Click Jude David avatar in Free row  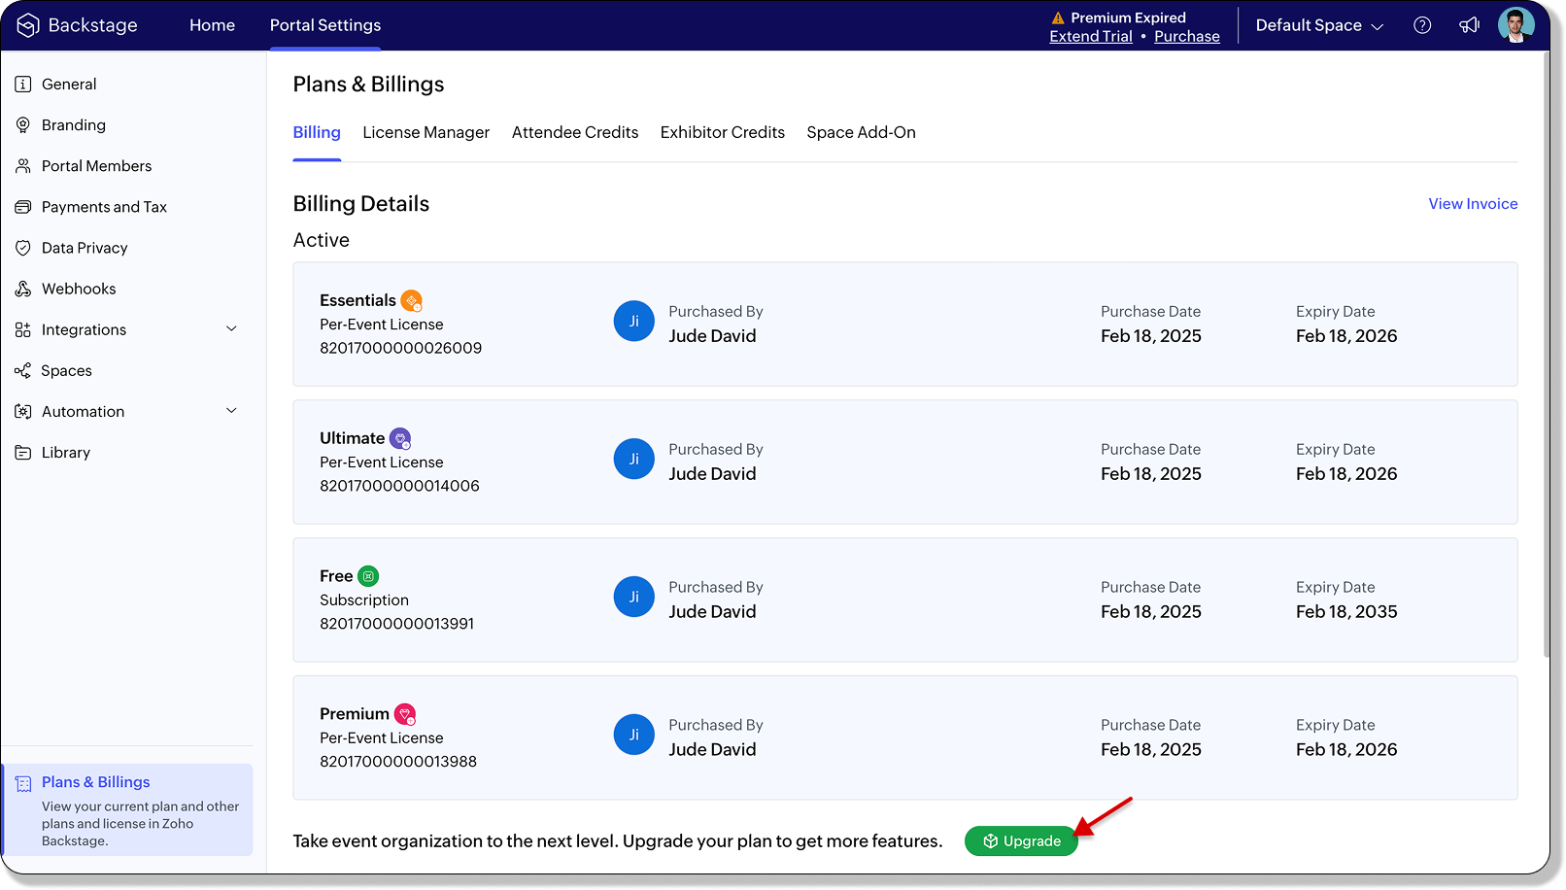tap(634, 598)
